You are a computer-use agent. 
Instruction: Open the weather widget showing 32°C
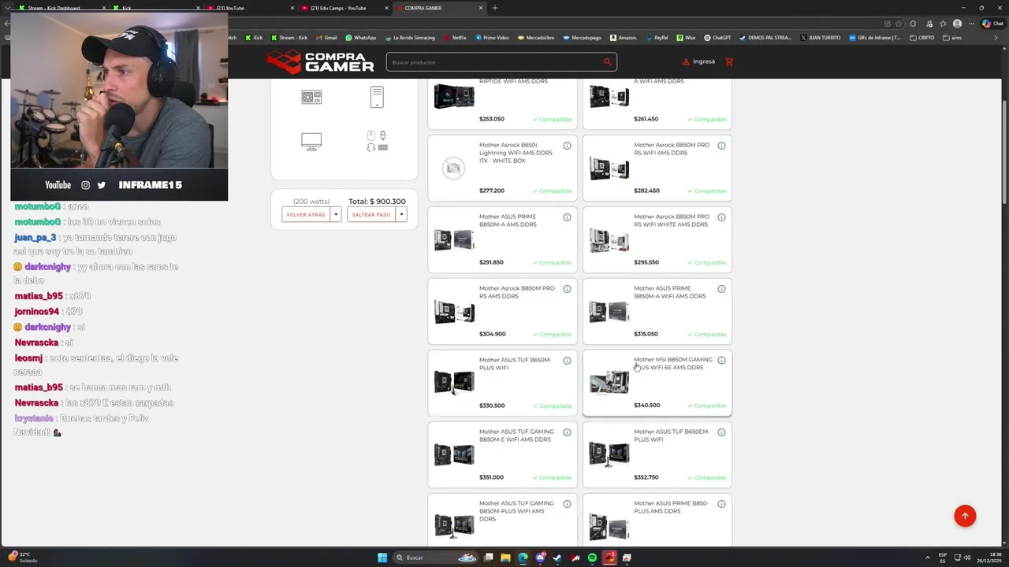click(x=22, y=558)
